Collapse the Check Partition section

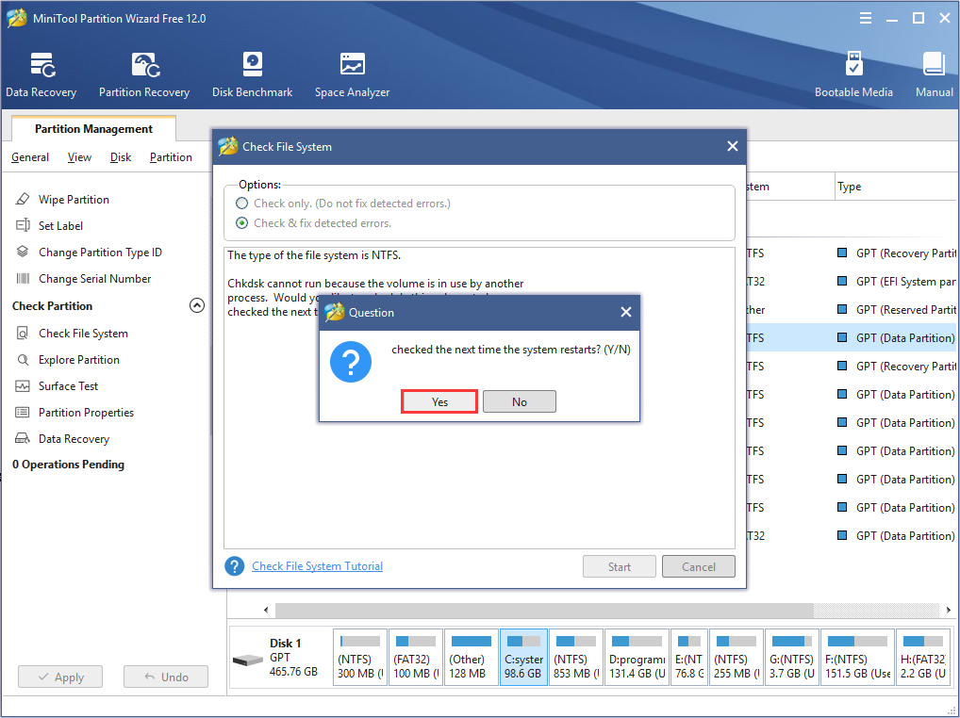pyautogui.click(x=197, y=305)
